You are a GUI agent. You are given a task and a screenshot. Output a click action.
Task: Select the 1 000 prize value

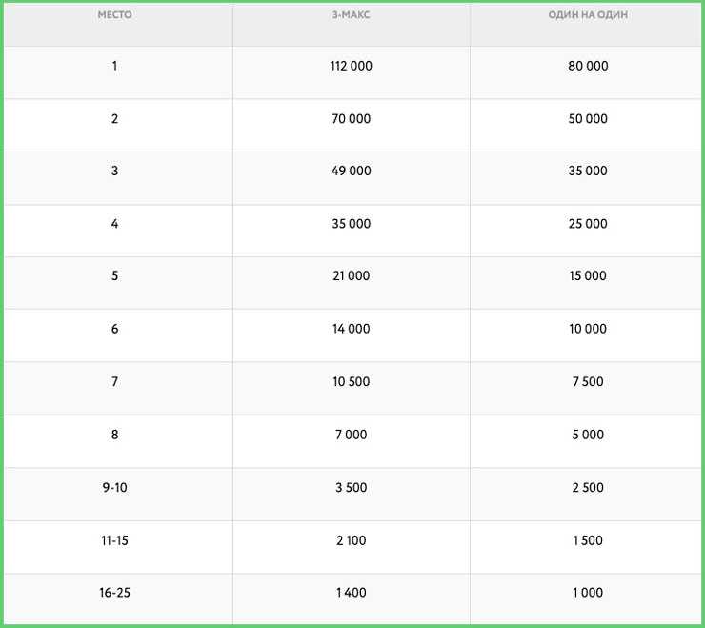click(x=588, y=593)
